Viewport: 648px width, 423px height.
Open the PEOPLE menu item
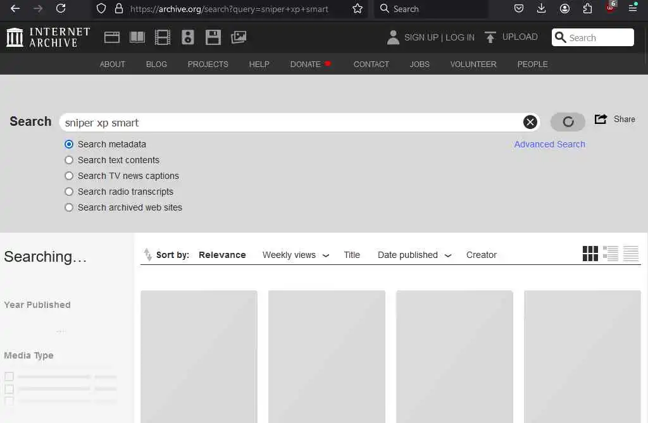(532, 64)
